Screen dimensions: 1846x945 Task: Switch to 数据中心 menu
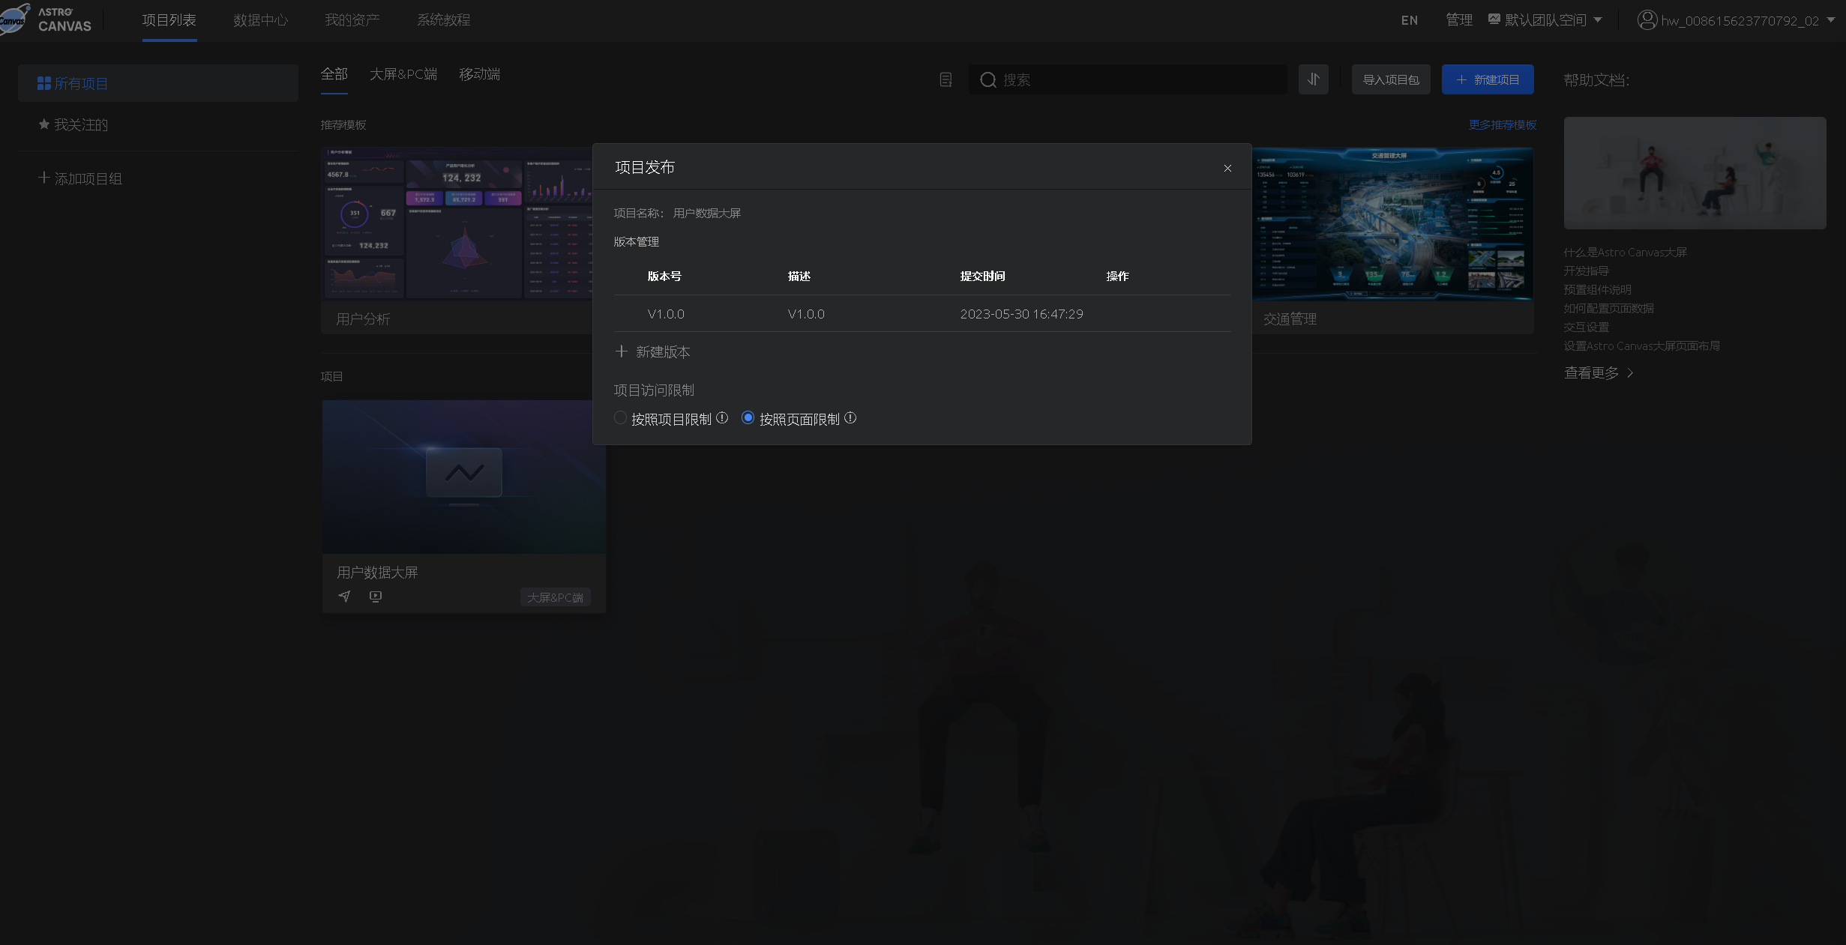point(260,20)
